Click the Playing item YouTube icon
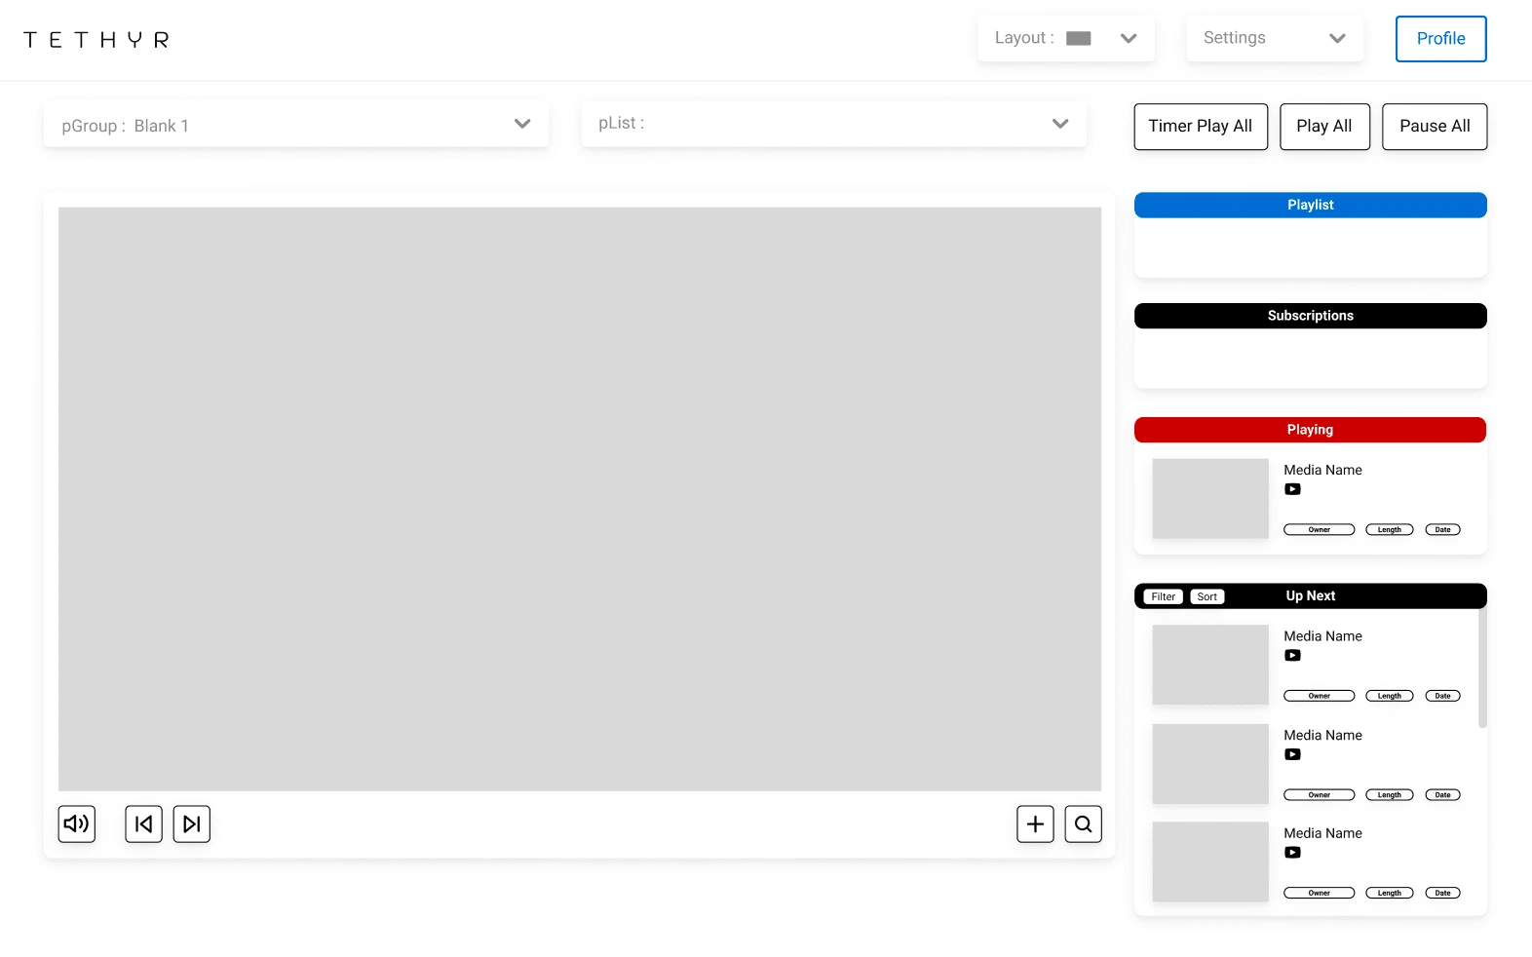This screenshot has width=1532, height=957. point(1292,490)
